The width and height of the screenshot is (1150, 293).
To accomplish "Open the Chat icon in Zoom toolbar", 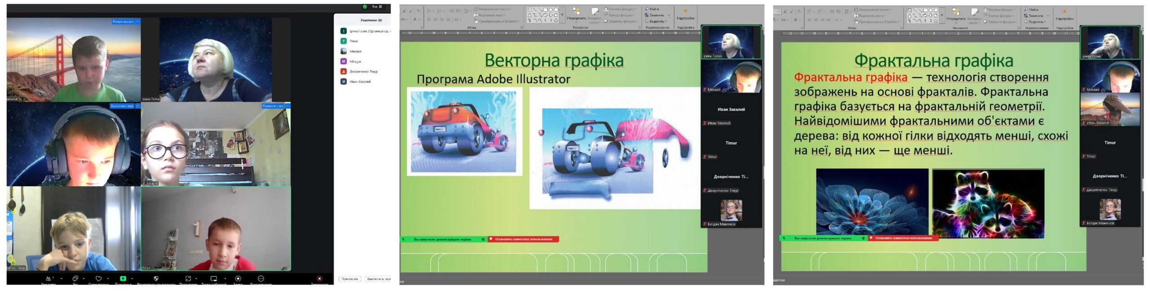I will tap(75, 279).
